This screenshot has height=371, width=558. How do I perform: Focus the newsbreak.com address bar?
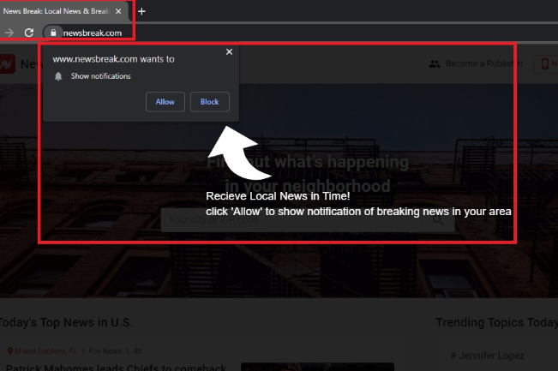coord(299,33)
